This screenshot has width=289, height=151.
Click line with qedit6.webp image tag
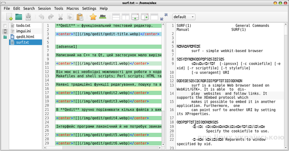(x=108, y=143)
